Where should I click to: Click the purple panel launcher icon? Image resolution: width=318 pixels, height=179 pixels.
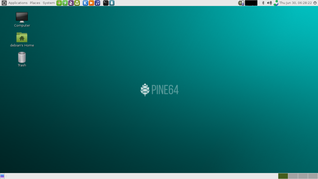pos(71,3)
